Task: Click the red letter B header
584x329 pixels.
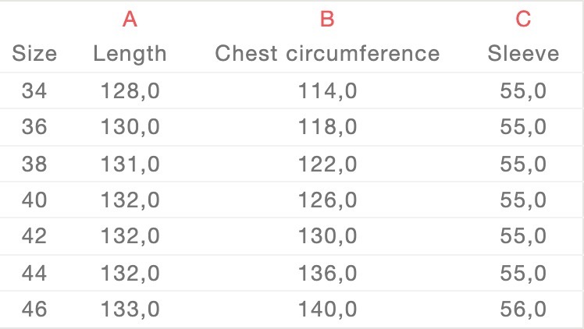Action: pyautogui.click(x=327, y=19)
